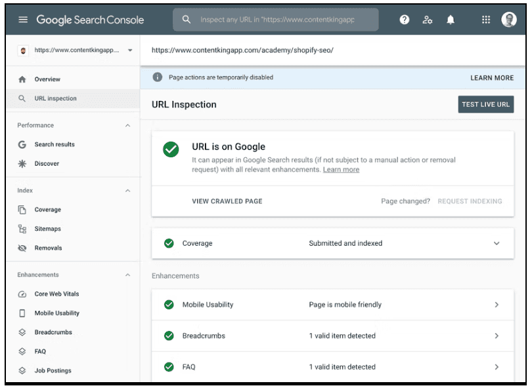The height and width of the screenshot is (390, 532).
Task: Click the info icon in disabled notice
Action: pos(157,77)
